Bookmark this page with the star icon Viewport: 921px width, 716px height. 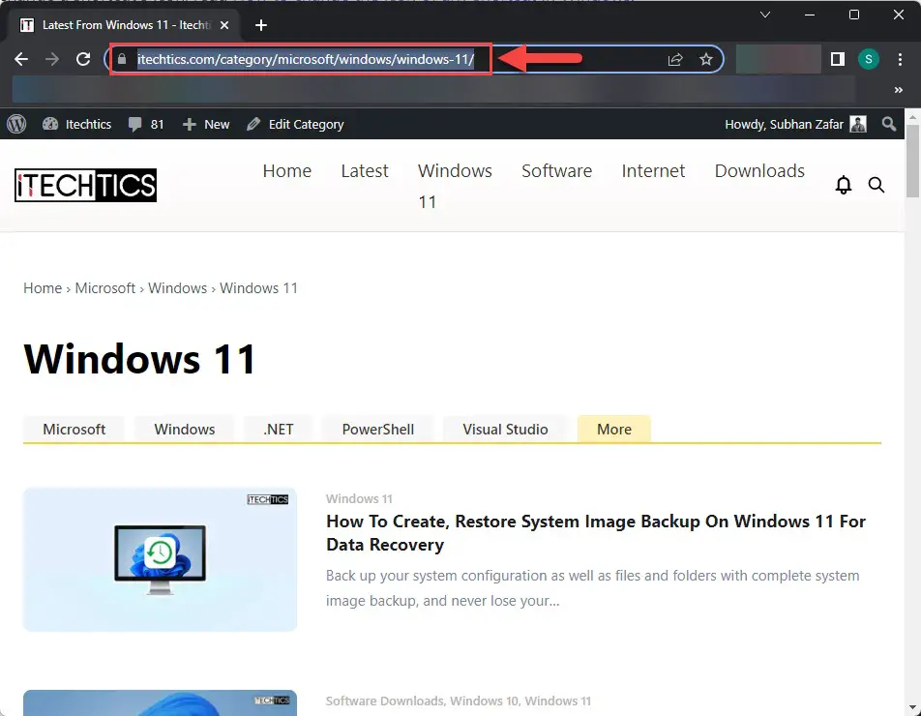706,59
